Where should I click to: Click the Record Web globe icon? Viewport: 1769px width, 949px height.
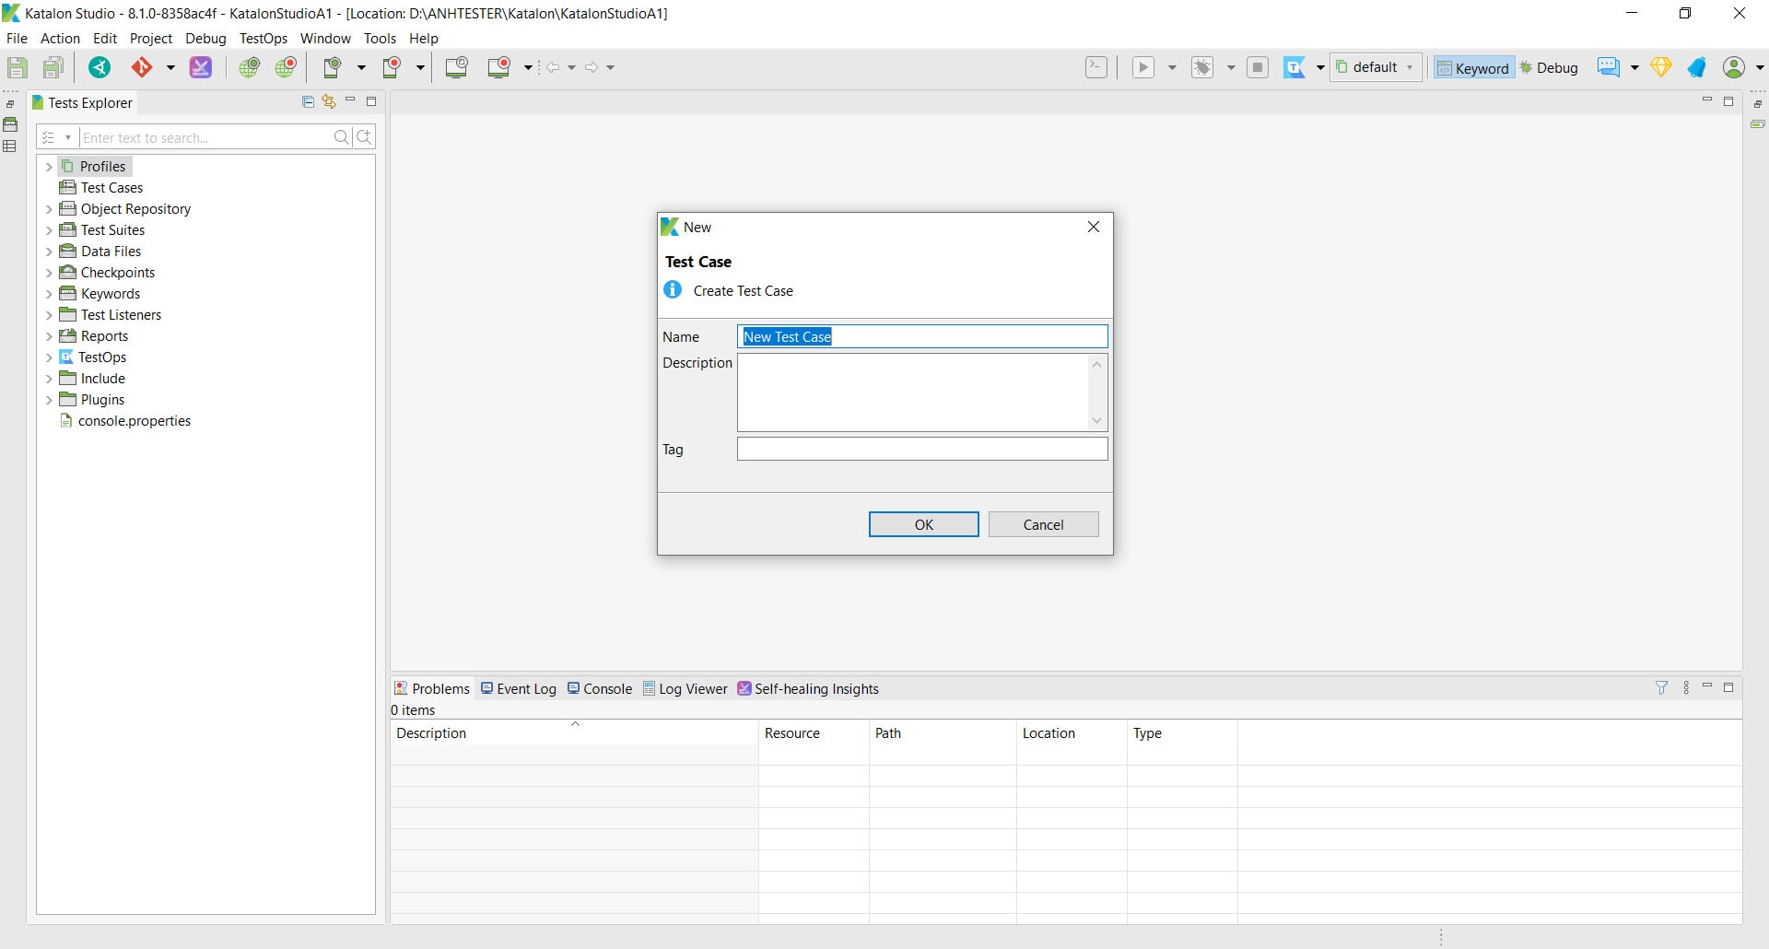[286, 67]
